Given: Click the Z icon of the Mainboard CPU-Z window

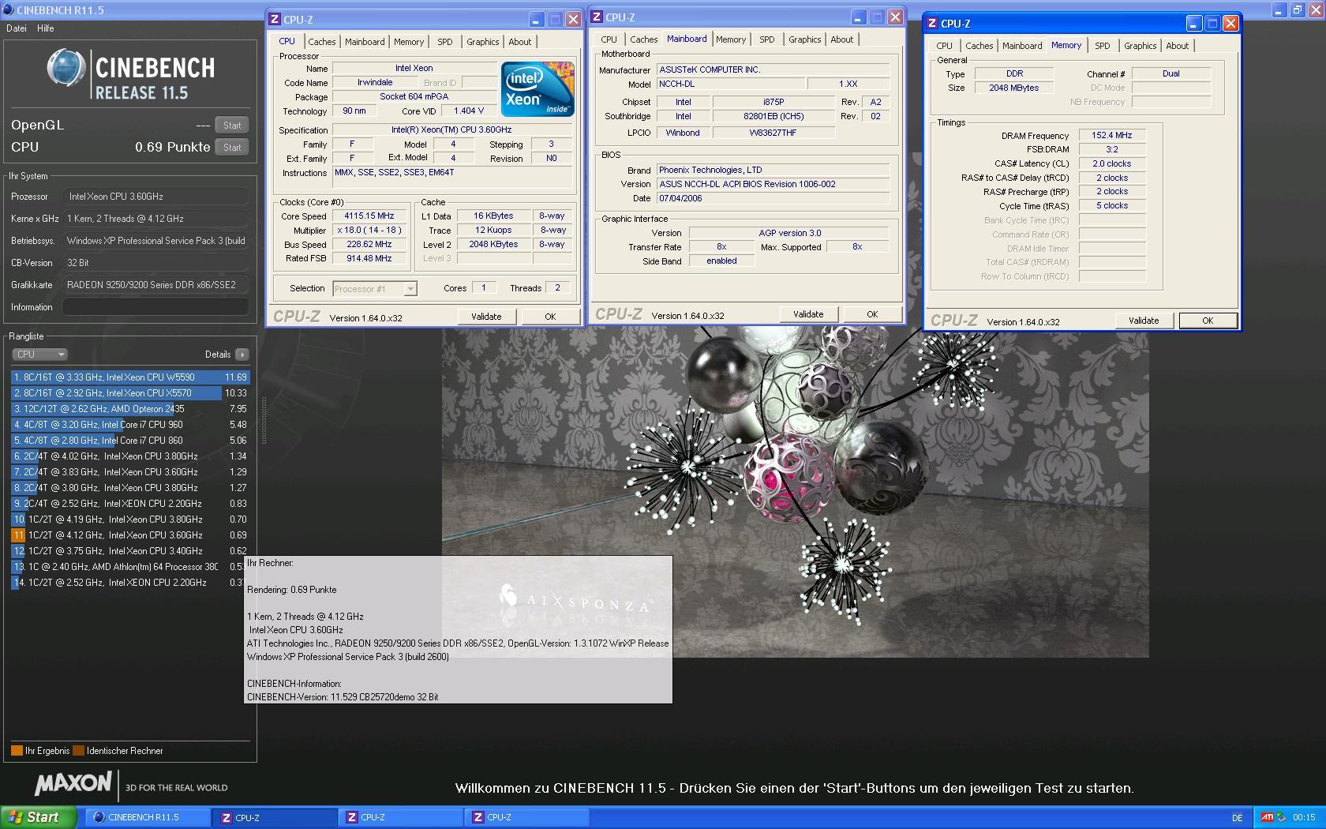Looking at the screenshot, I should click(597, 17).
